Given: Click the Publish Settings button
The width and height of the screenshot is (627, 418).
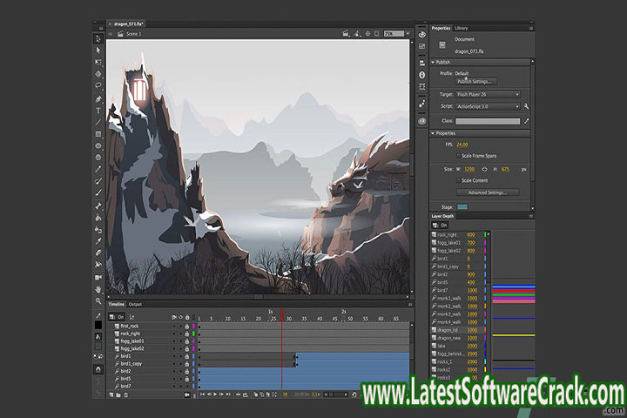Looking at the screenshot, I should (476, 81).
